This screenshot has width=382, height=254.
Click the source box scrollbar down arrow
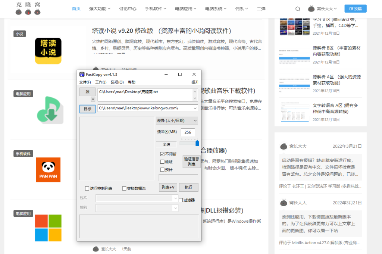click(195, 98)
